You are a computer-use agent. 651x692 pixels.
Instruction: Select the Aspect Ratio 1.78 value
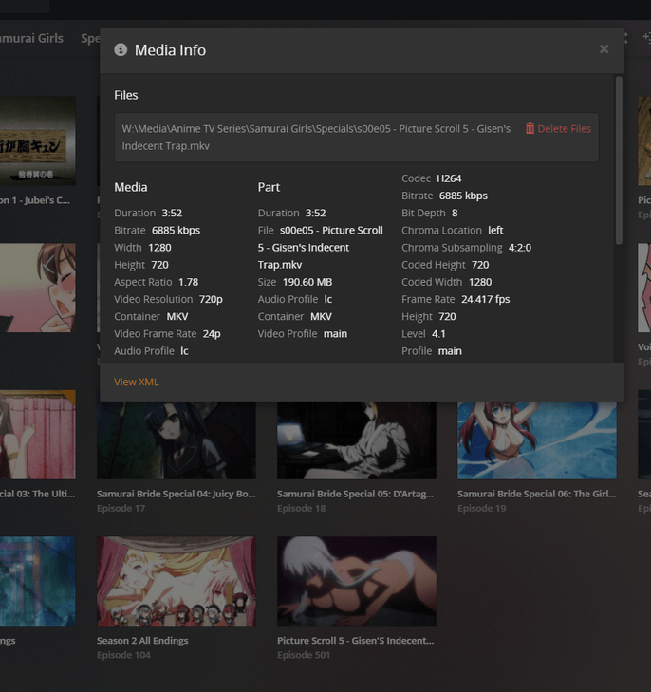[x=188, y=282]
